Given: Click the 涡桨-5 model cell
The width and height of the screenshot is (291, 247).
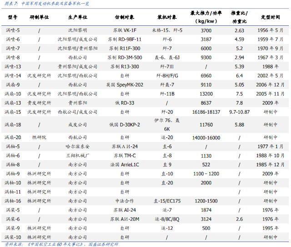Looking at the screenshot, I should click(13, 210).
